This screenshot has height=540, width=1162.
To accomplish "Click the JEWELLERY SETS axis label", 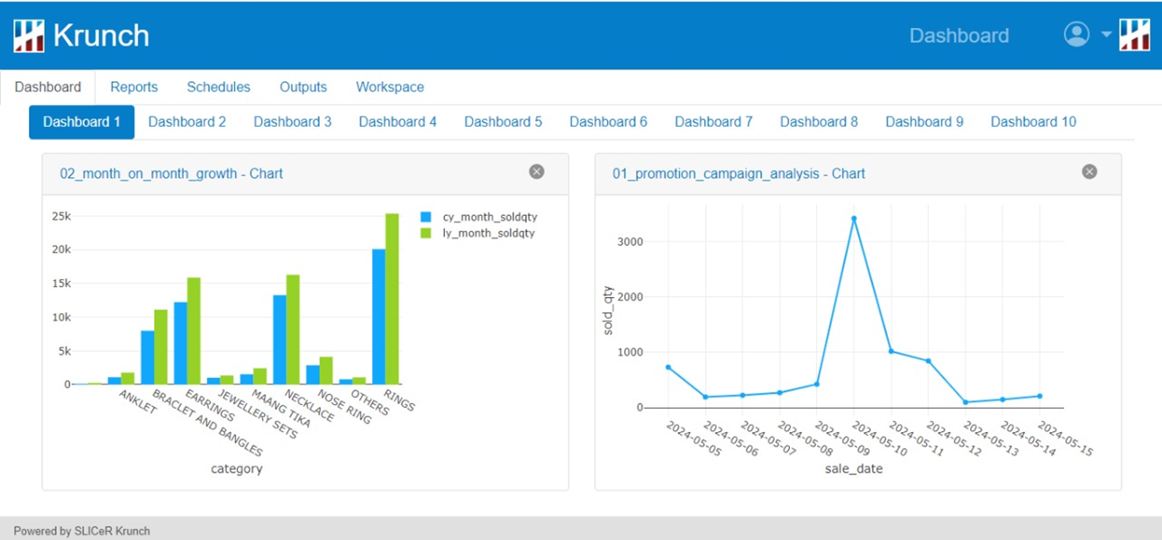I will pos(258,414).
